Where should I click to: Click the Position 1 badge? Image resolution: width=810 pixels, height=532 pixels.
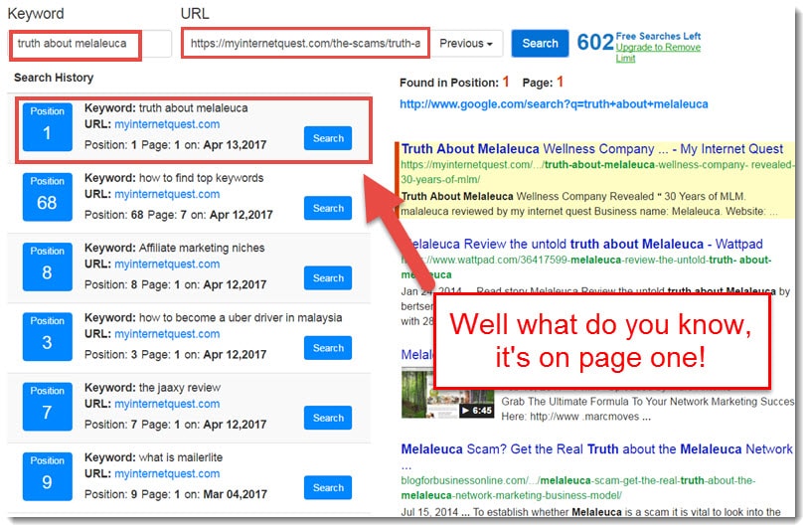[48, 127]
